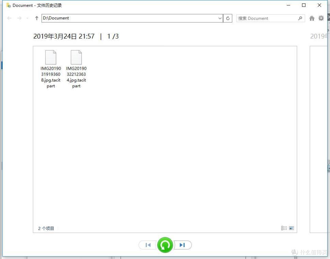Open the settings gear menu

(x=321, y=18)
